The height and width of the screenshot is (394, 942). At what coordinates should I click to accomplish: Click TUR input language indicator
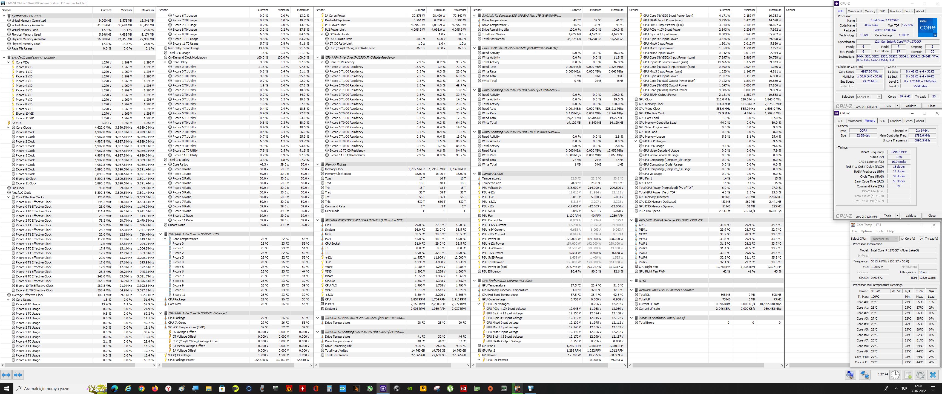(x=904, y=389)
